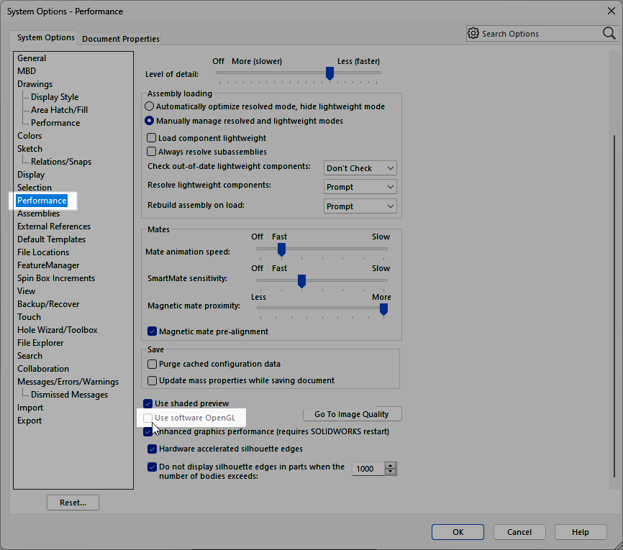Viewport: 623px width, 550px height.
Task: Open Resolve lightweight components dropdown
Action: tap(360, 187)
